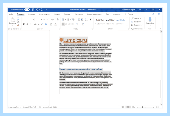
Task: Apply text effects blue A icon
Action: tap(46, 24)
